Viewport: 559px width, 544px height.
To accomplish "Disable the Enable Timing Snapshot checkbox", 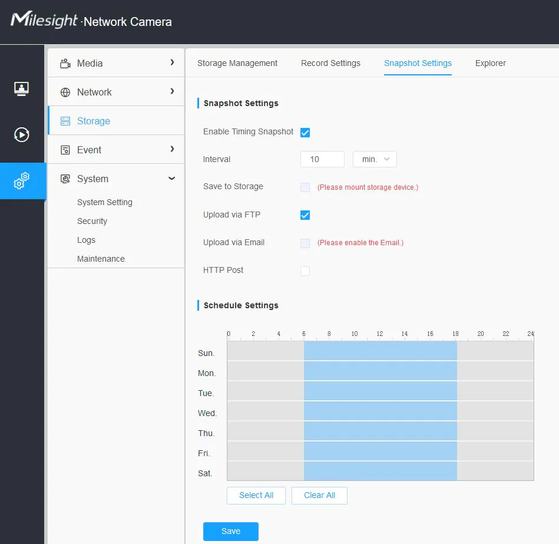I will click(305, 133).
